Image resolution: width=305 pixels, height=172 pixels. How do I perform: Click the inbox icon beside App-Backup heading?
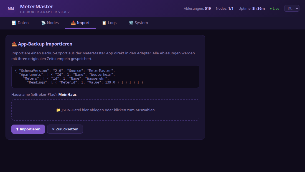pos(14,44)
